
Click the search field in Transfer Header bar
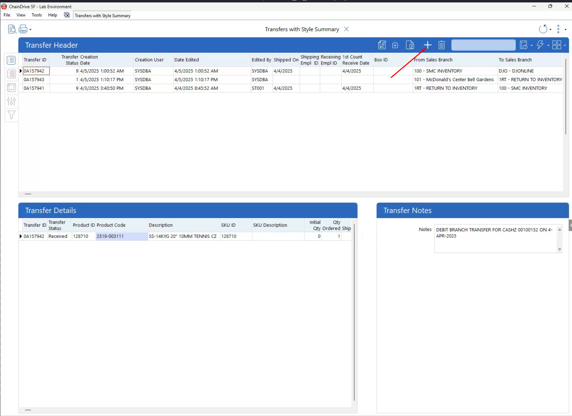coord(483,45)
